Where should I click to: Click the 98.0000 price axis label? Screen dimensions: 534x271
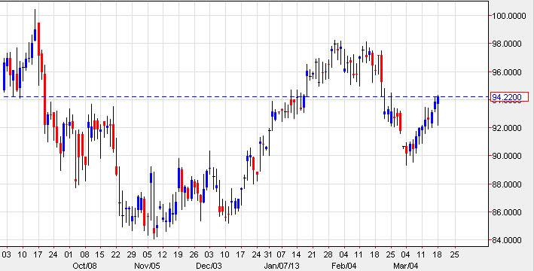(x=506, y=44)
